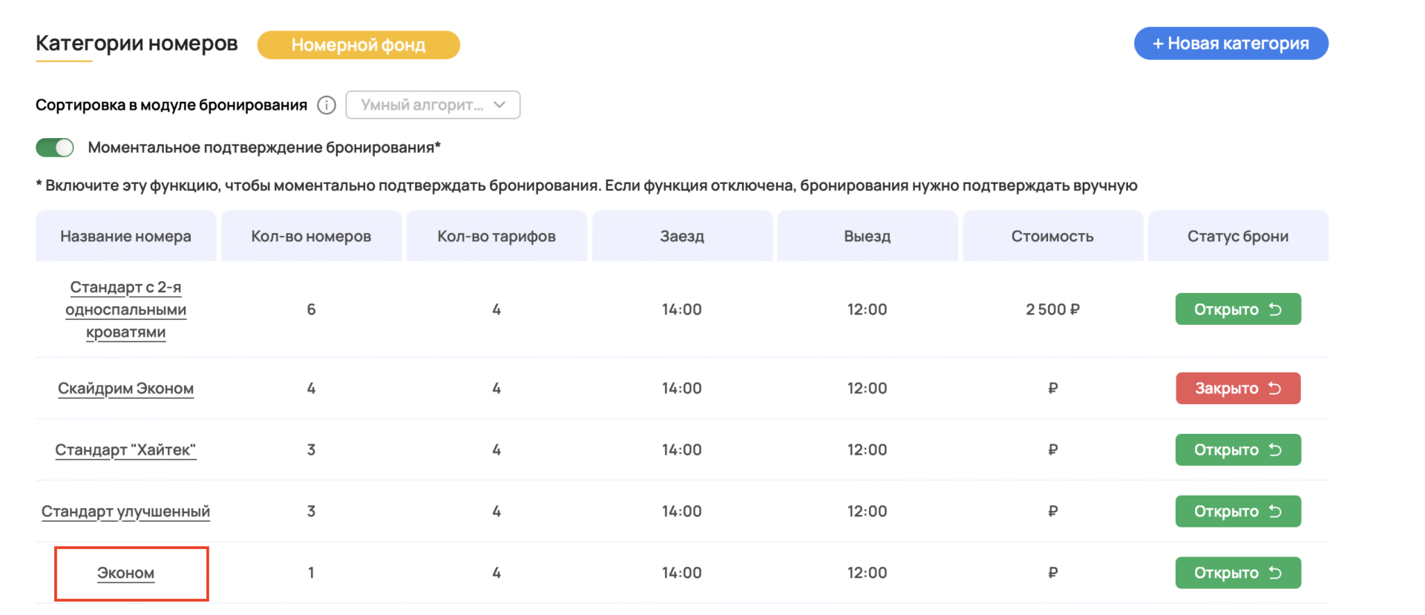1425x615 pixels.
Task: Open the Эконом room category link
Action: 125,573
